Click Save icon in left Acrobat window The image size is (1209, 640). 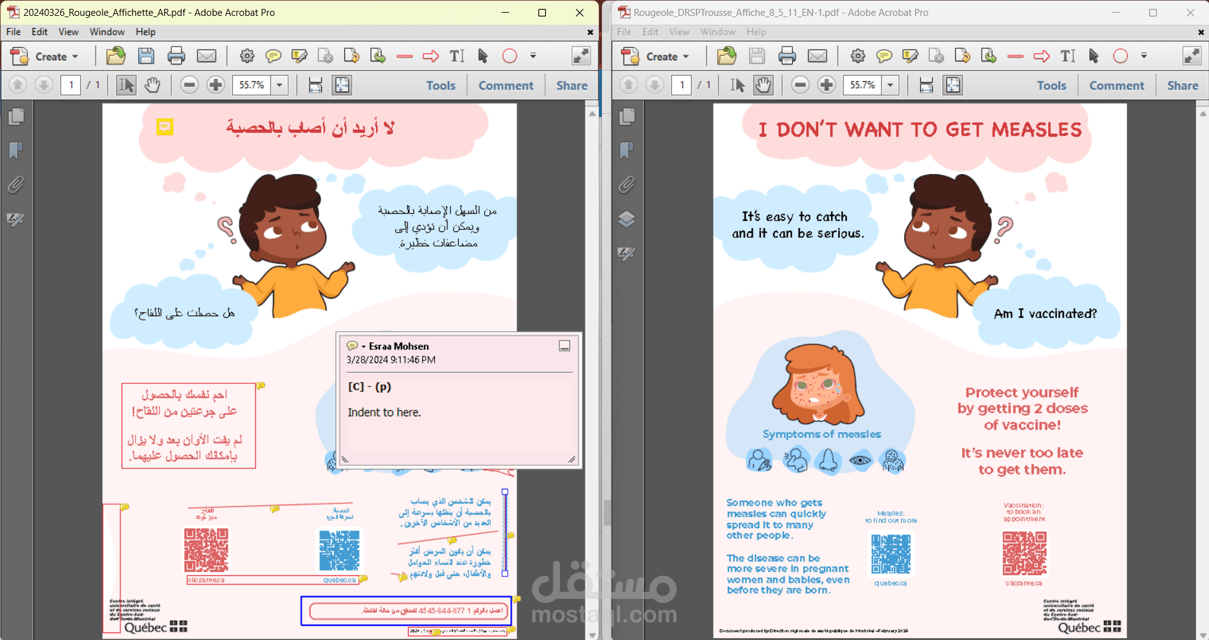pos(146,56)
